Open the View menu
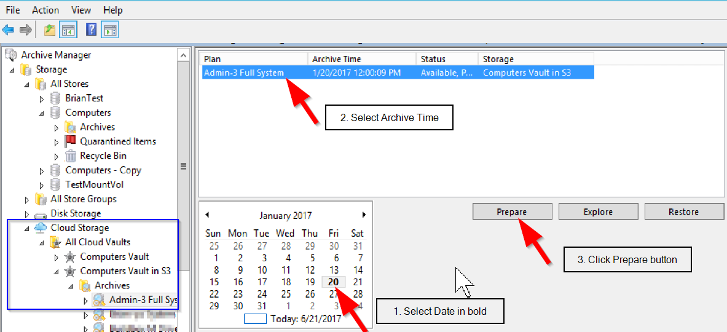Screen dimensions: 727x332 pos(82,10)
